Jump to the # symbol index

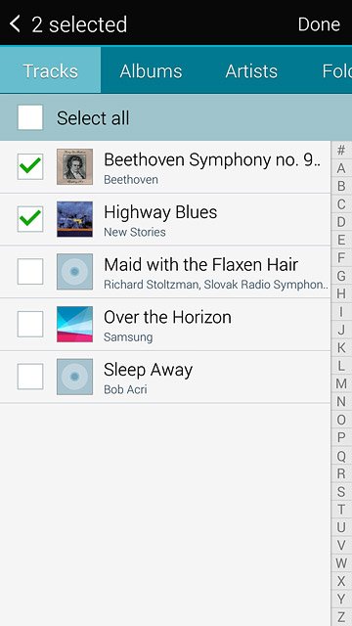tap(341, 151)
